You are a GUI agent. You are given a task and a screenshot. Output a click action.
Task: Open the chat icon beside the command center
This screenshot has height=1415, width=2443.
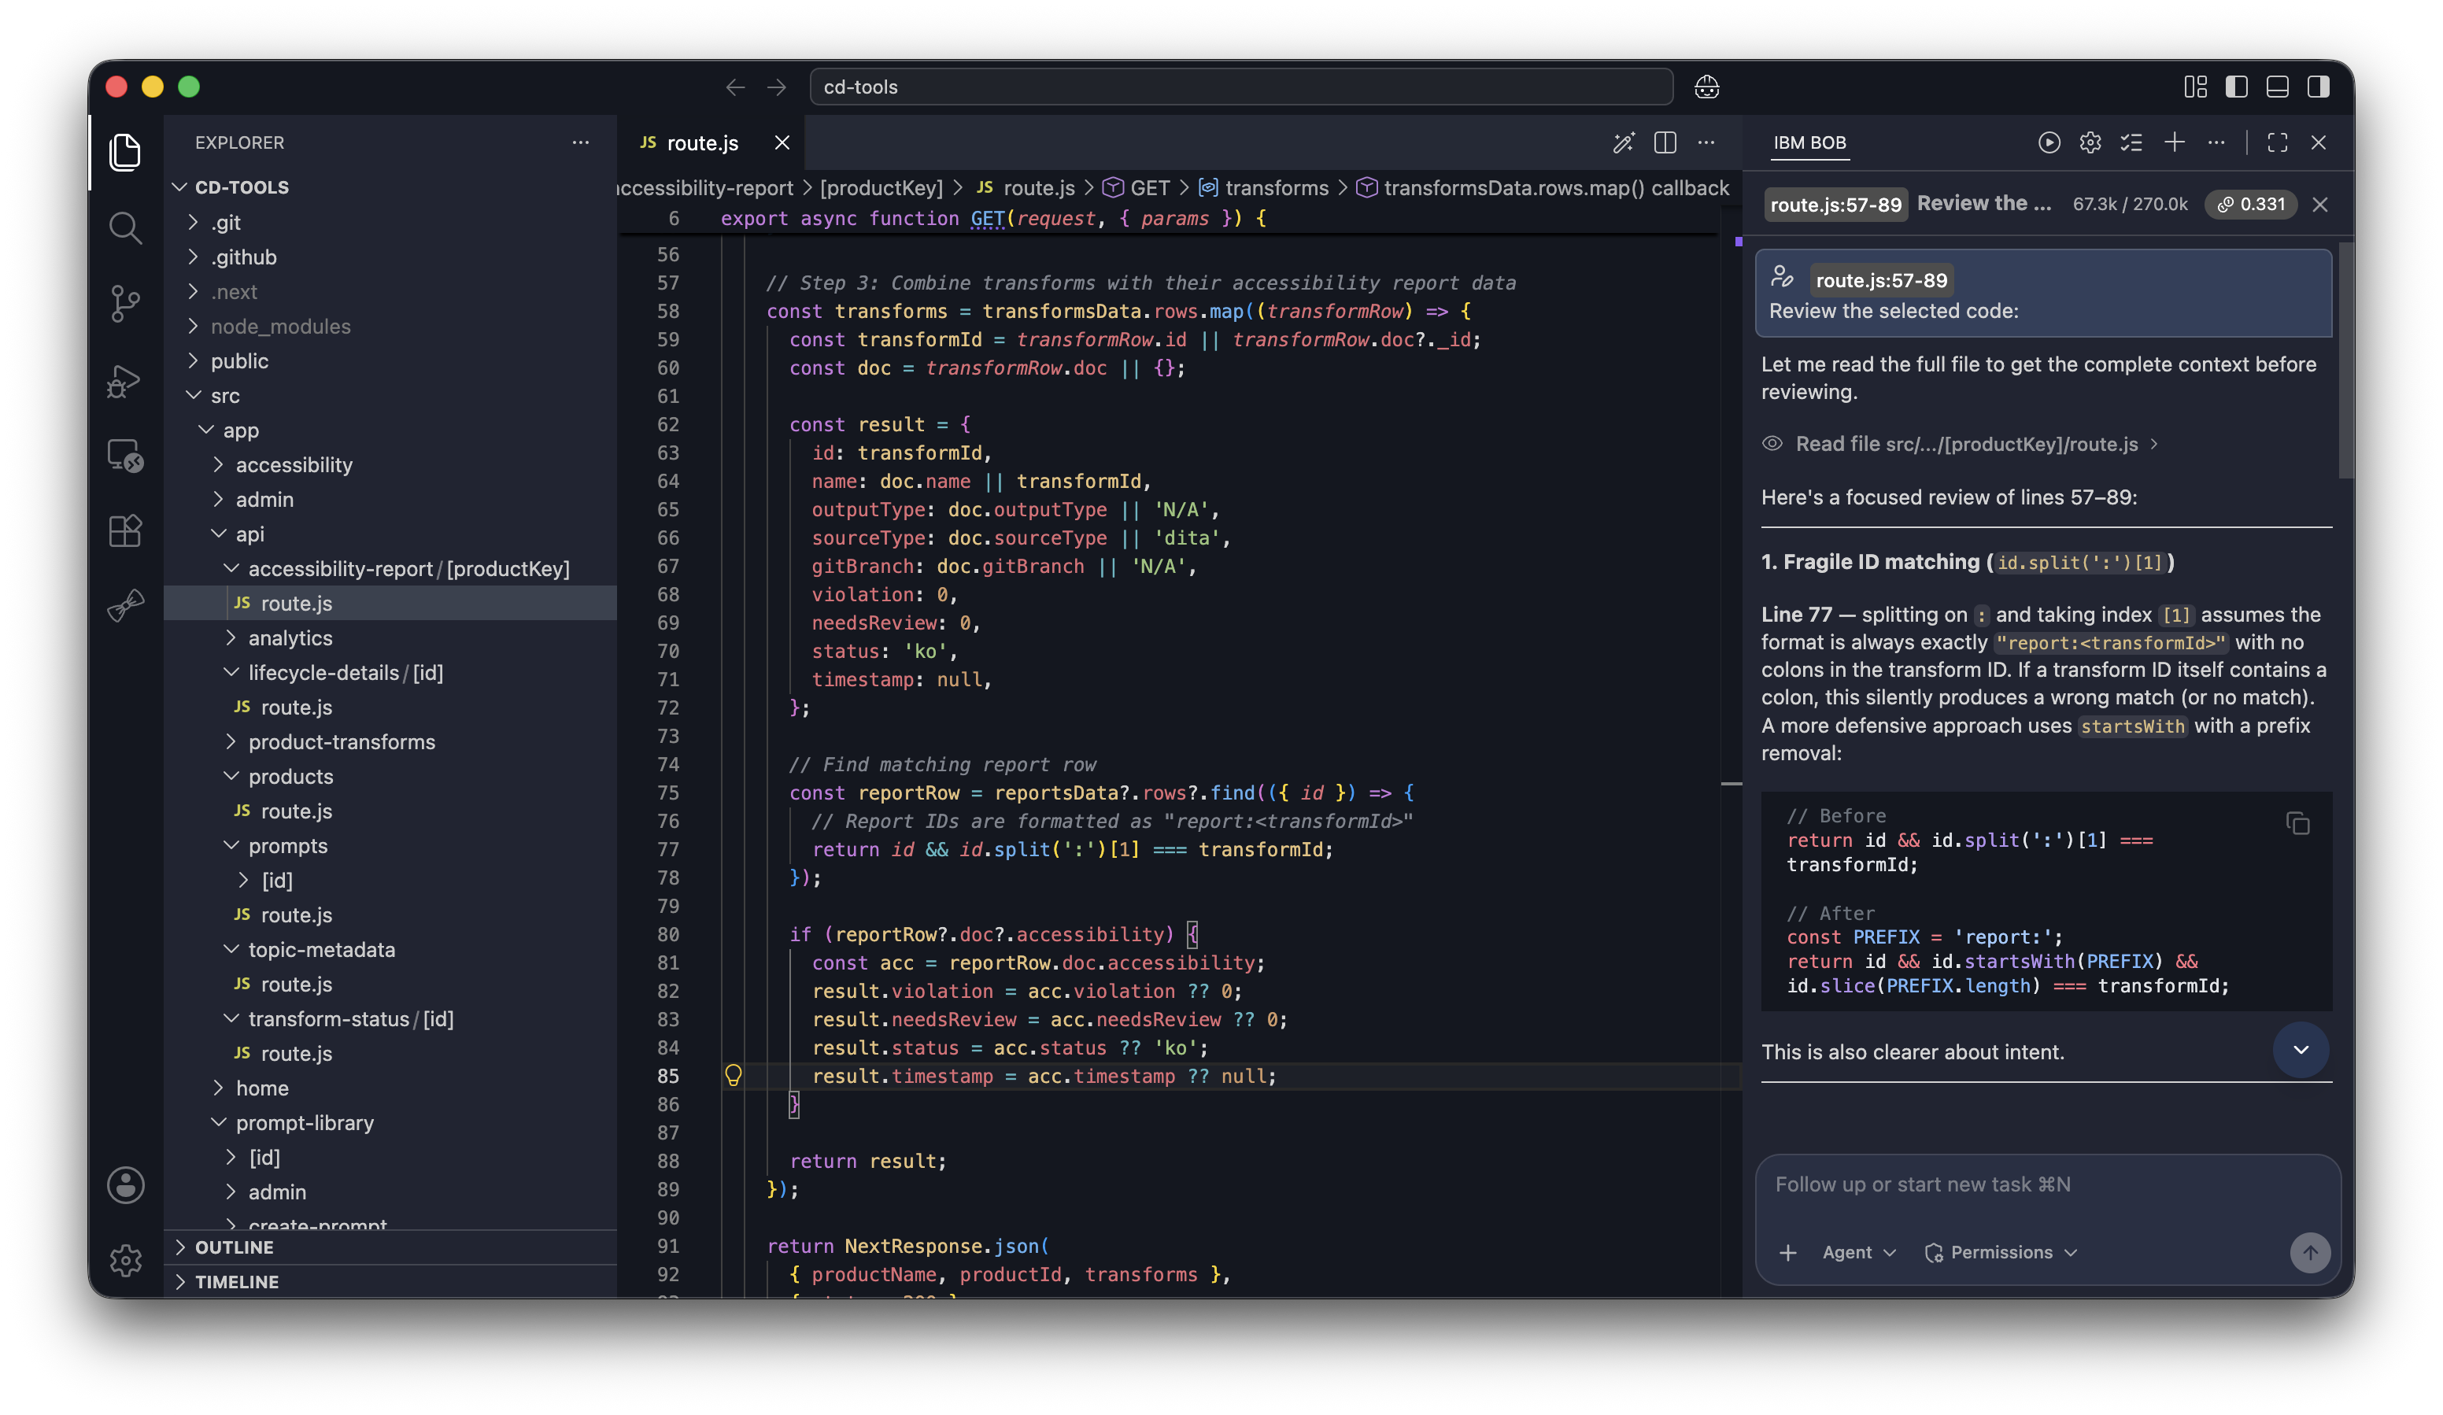(x=1707, y=87)
